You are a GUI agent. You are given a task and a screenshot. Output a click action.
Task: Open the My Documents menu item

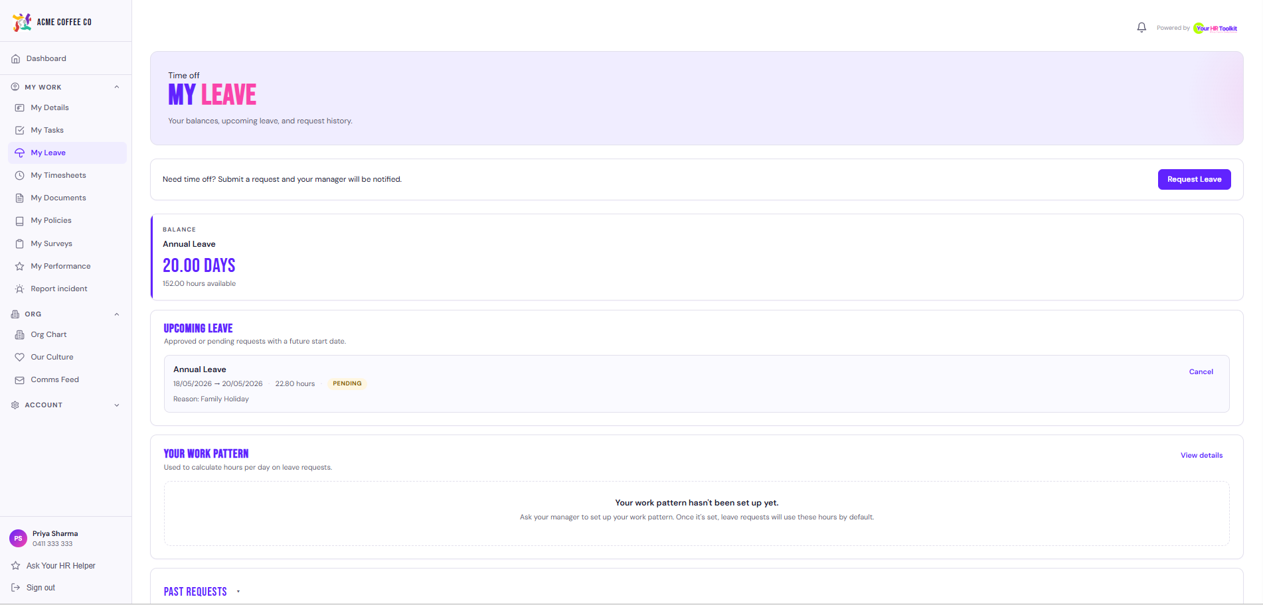point(67,198)
